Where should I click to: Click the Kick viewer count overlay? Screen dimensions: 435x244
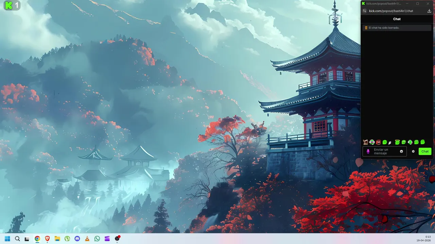coord(12,5)
